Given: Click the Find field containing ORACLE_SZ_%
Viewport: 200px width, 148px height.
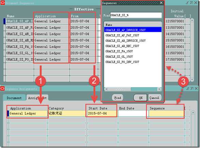Looking at the screenshot, I should click(136, 15).
